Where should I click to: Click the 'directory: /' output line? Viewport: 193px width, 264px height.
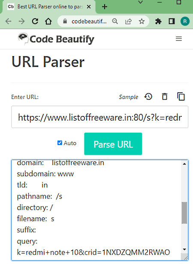click(35, 208)
